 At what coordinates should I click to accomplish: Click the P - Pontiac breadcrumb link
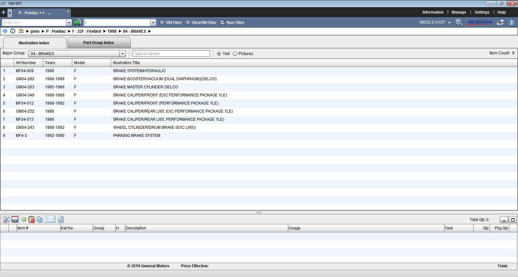pos(56,31)
